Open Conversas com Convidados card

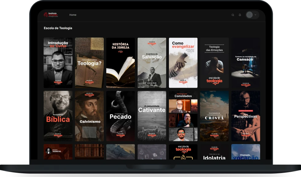point(183,116)
